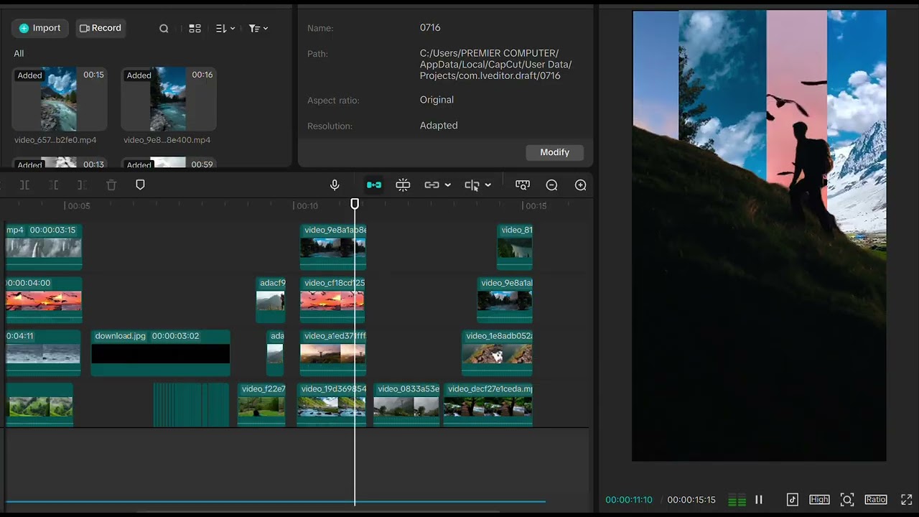The height and width of the screenshot is (517, 919).
Task: Toggle the clip linkage icon
Action: tap(431, 185)
